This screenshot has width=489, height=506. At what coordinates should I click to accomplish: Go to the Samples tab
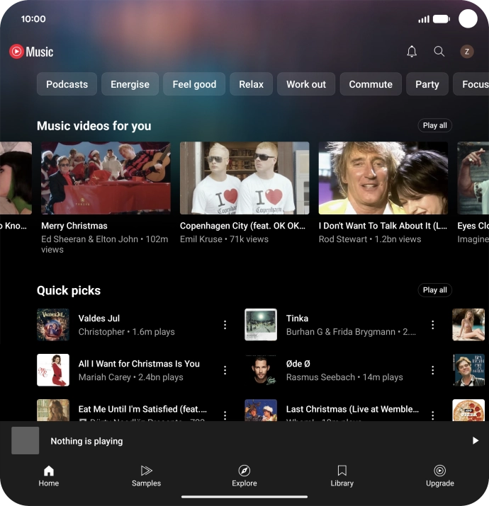(x=146, y=476)
